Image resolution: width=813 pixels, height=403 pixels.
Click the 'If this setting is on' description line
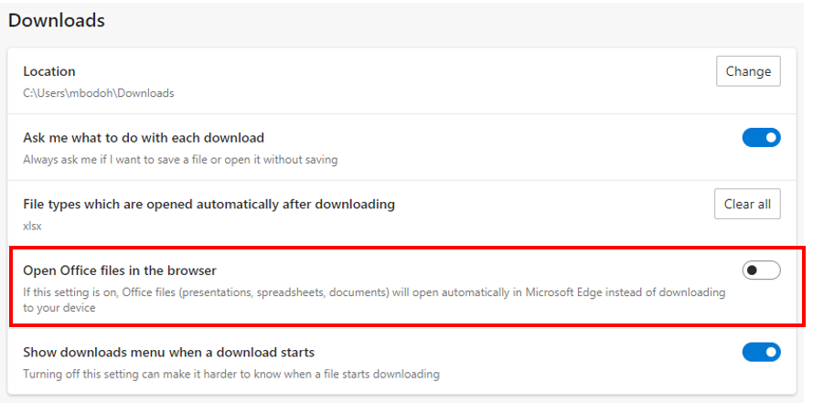(x=374, y=292)
